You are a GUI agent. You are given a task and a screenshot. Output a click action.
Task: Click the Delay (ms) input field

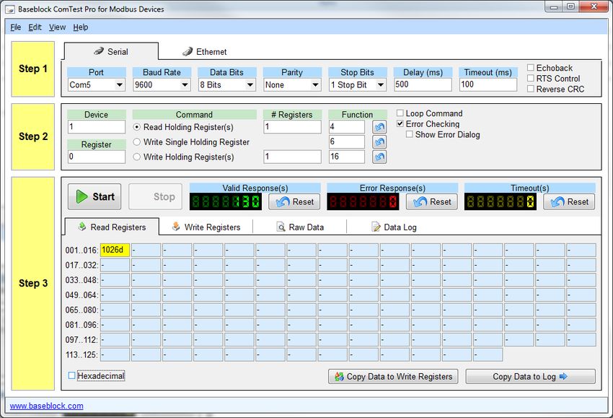click(x=422, y=84)
